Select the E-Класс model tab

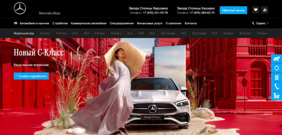[x=100, y=33]
